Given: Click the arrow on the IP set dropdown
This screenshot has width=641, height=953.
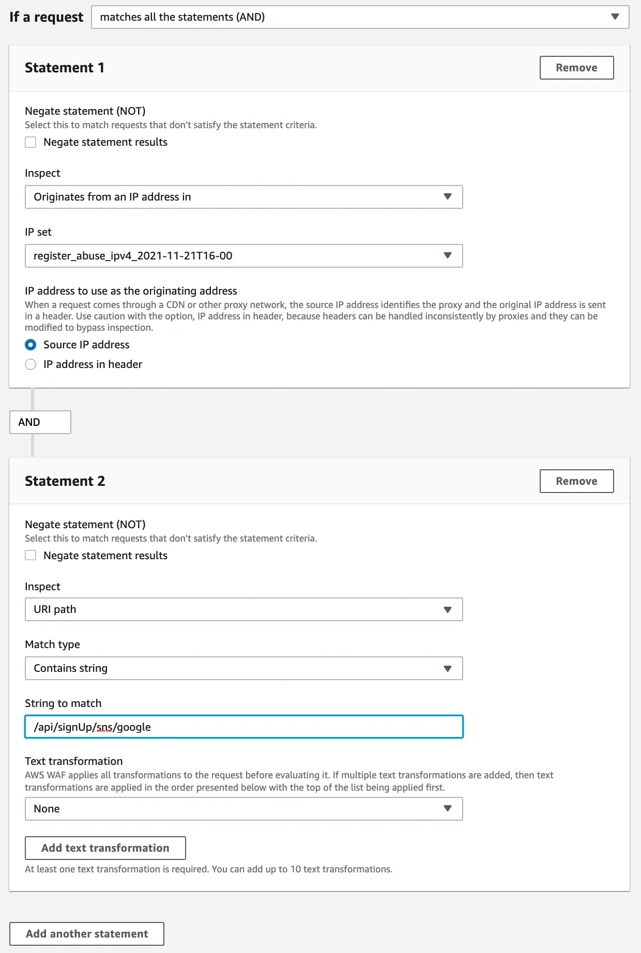Looking at the screenshot, I should coord(448,255).
